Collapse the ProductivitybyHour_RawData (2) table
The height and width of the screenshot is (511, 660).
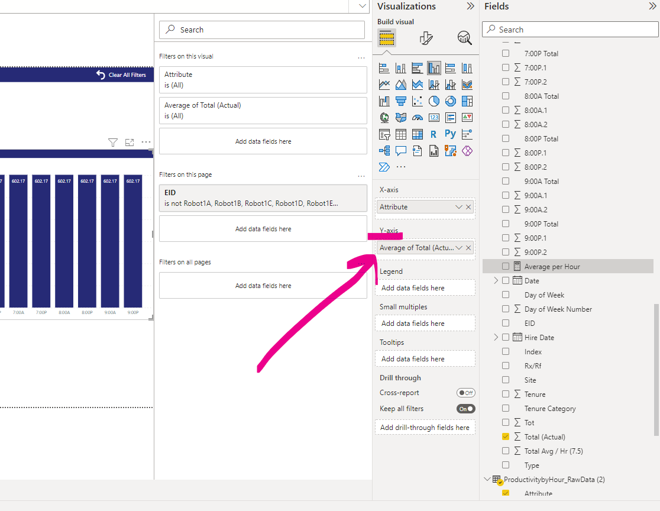point(487,479)
